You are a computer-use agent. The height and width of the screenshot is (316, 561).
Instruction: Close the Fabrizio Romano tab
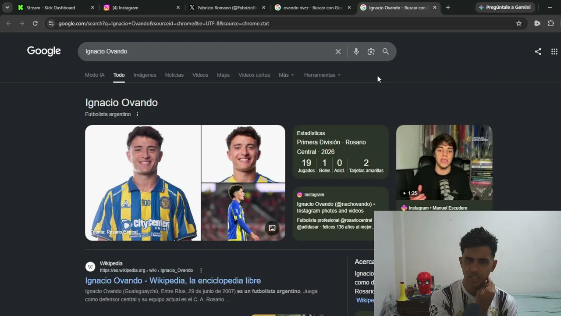(263, 7)
